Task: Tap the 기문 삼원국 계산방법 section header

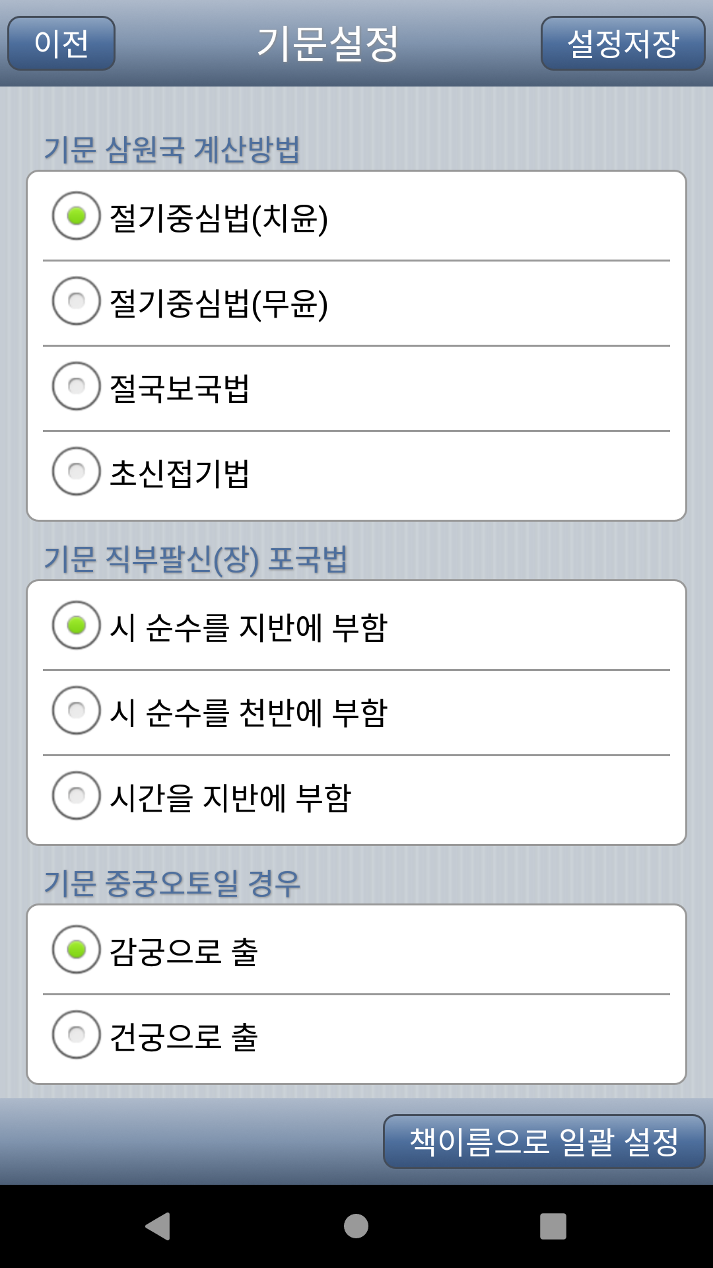Action: click(x=172, y=149)
